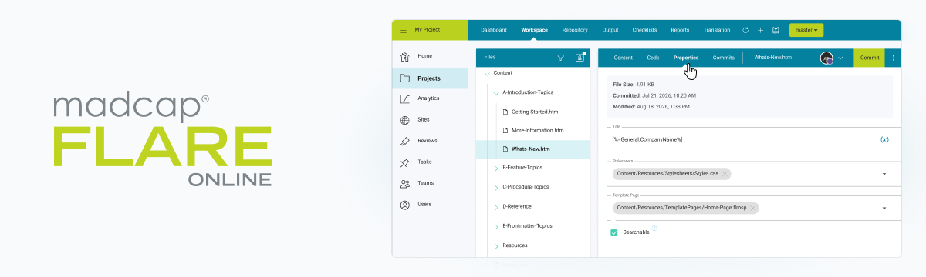Click the Users person icon

[404, 205]
